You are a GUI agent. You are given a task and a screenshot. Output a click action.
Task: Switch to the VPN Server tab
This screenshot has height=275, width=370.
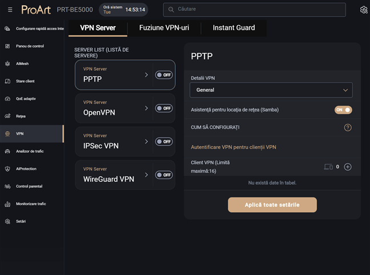pos(98,28)
